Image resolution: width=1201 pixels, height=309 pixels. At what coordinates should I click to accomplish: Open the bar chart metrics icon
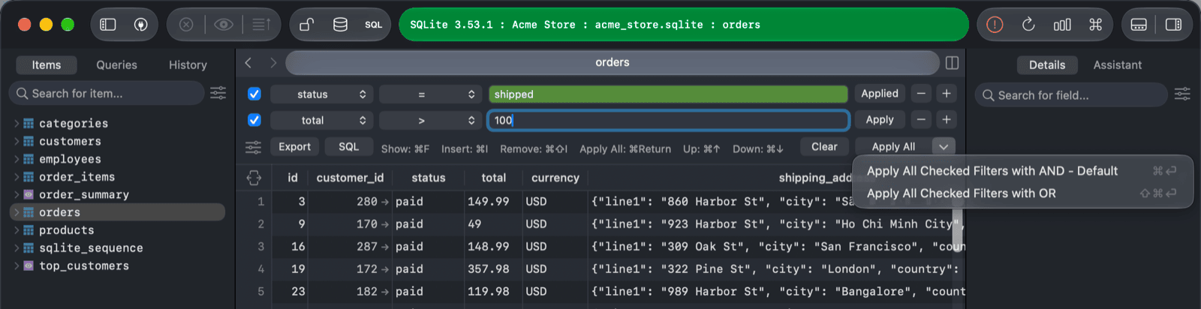point(1062,25)
